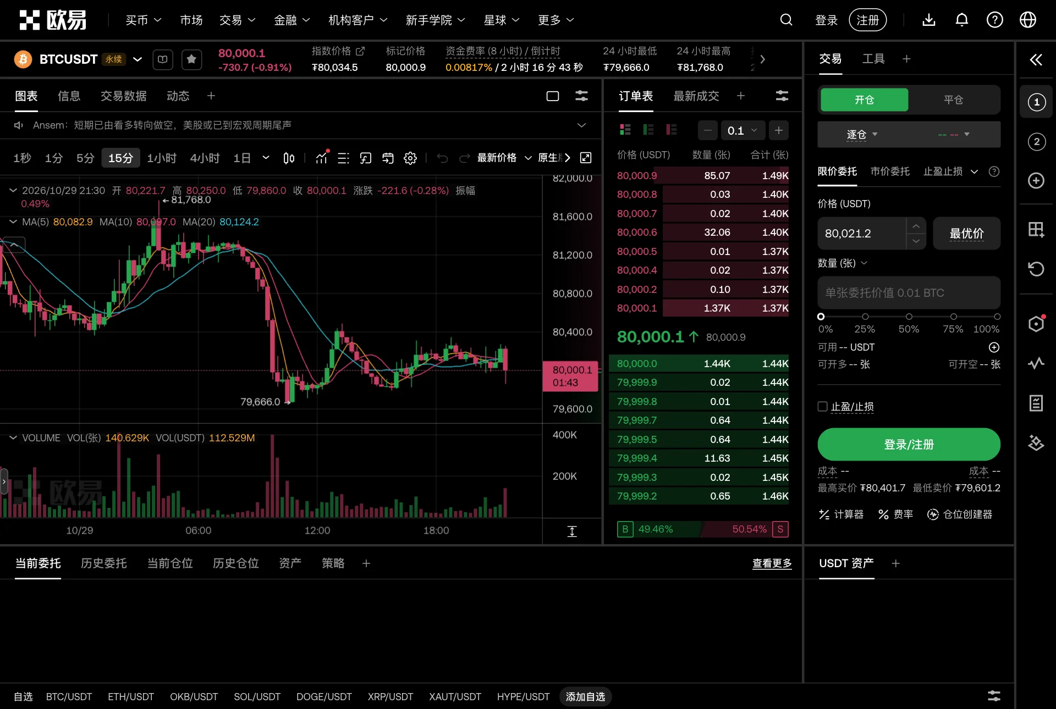
Task: Select the 15分 timeframe
Action: pyautogui.click(x=120, y=158)
